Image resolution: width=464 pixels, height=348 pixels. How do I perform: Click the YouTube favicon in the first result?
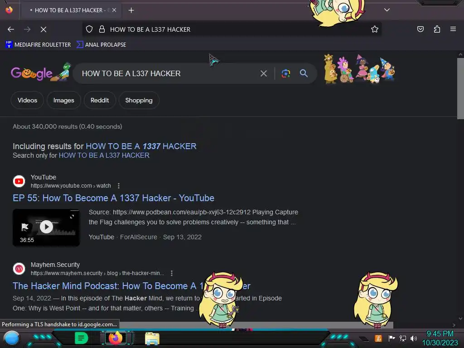click(19, 181)
